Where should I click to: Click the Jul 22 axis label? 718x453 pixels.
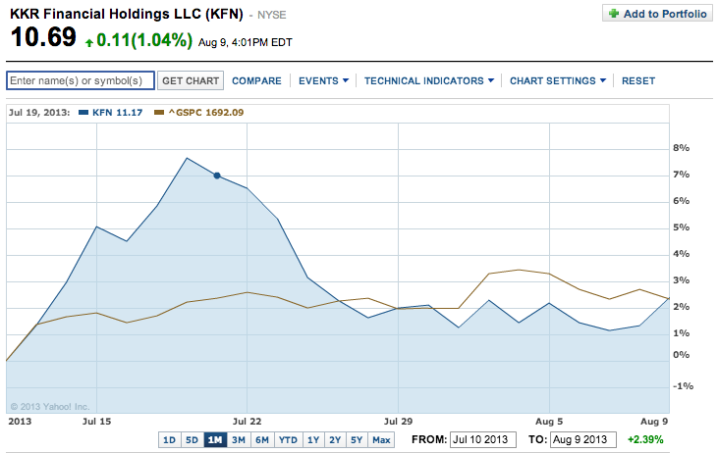[x=247, y=422]
